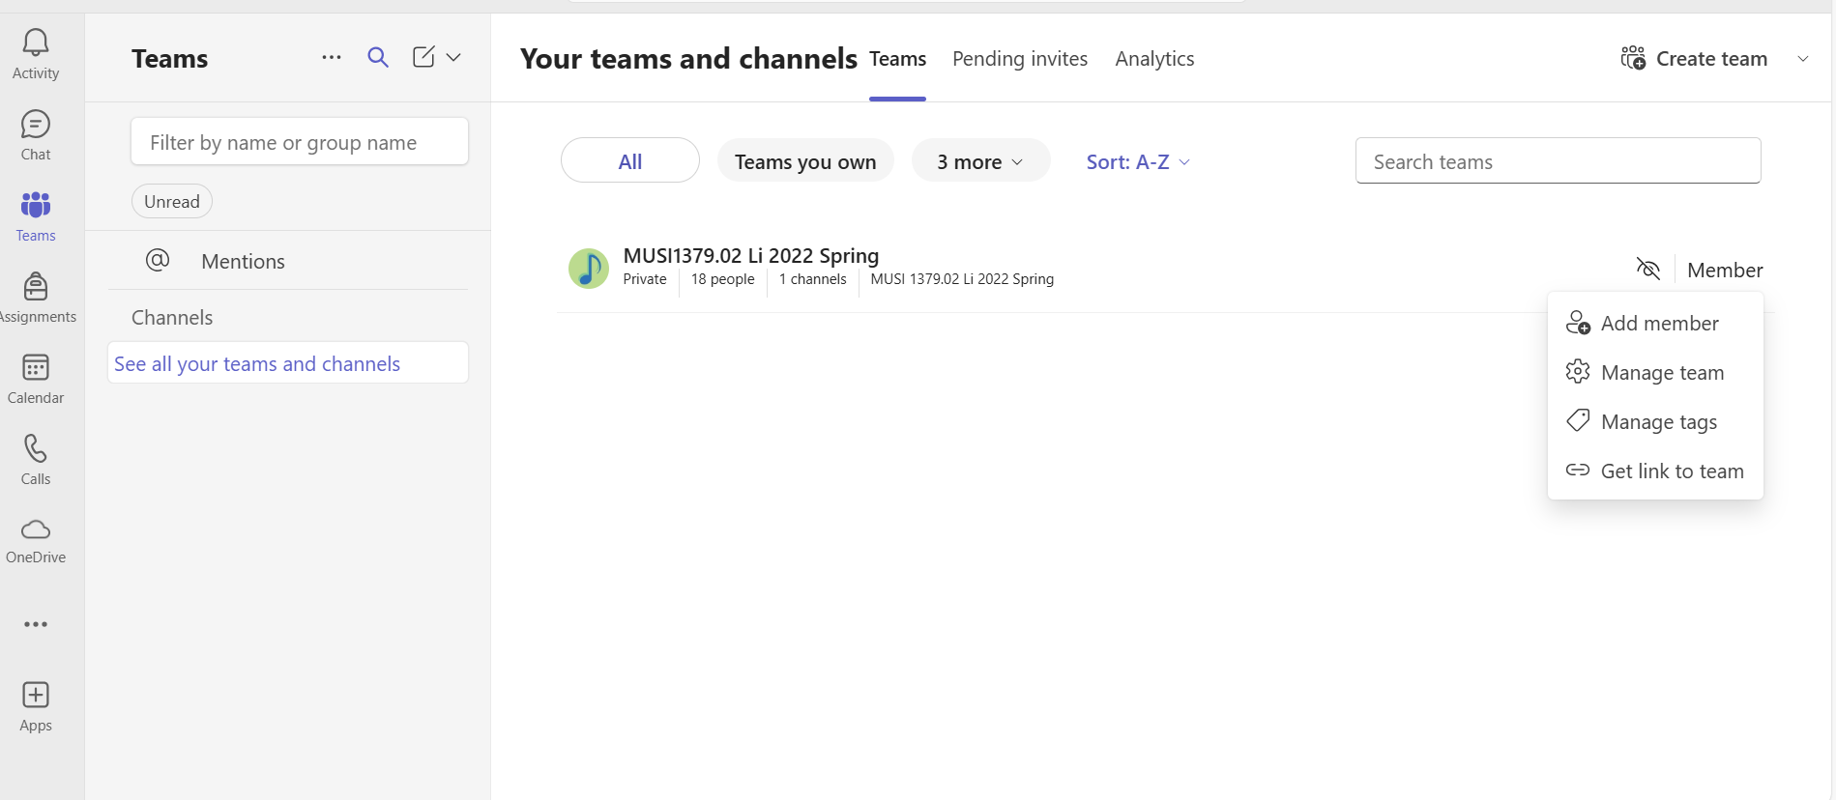
Task: Switch to the Teams tab
Action: tap(897, 59)
